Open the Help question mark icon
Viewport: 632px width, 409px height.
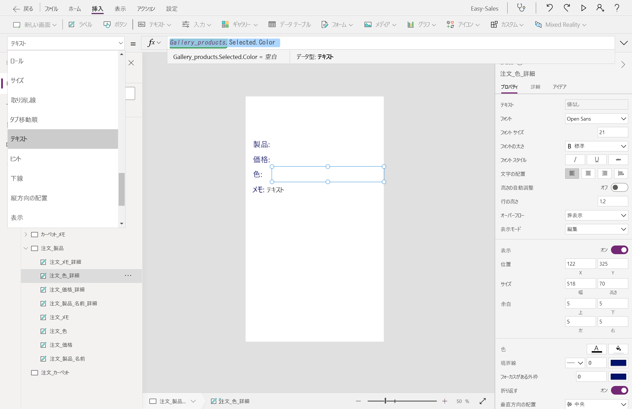[617, 8]
